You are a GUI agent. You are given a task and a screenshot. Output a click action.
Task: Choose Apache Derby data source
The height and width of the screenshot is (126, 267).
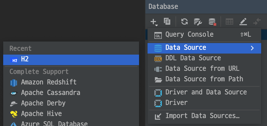pos(71,103)
